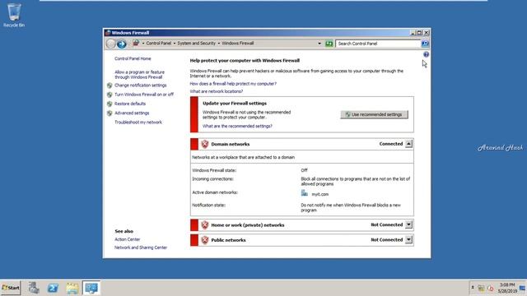Open the Recycle Bin desktop icon

coord(14,15)
